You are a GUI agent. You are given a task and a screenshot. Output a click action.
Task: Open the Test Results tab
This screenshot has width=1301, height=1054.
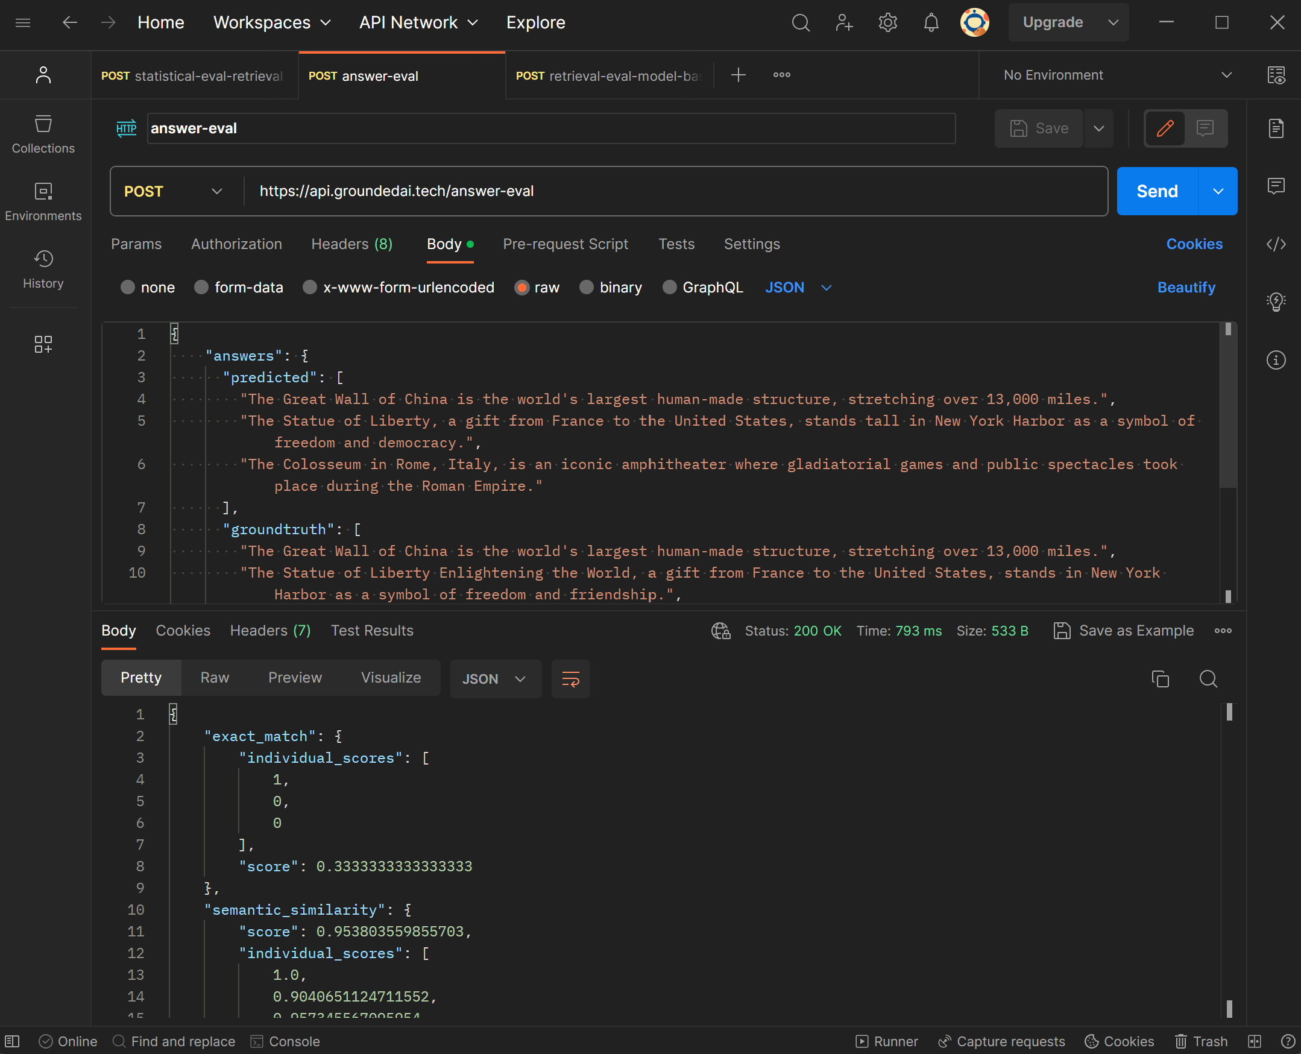tap(372, 630)
